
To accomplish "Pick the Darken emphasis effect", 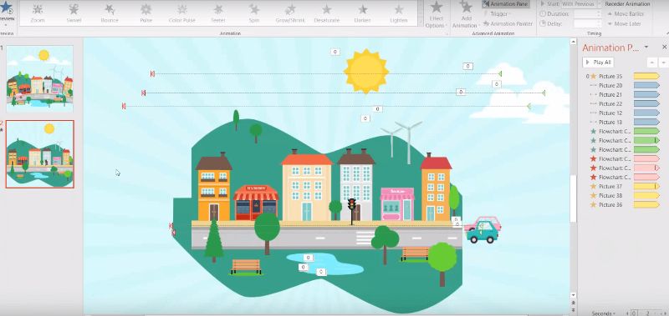I will coord(363,13).
